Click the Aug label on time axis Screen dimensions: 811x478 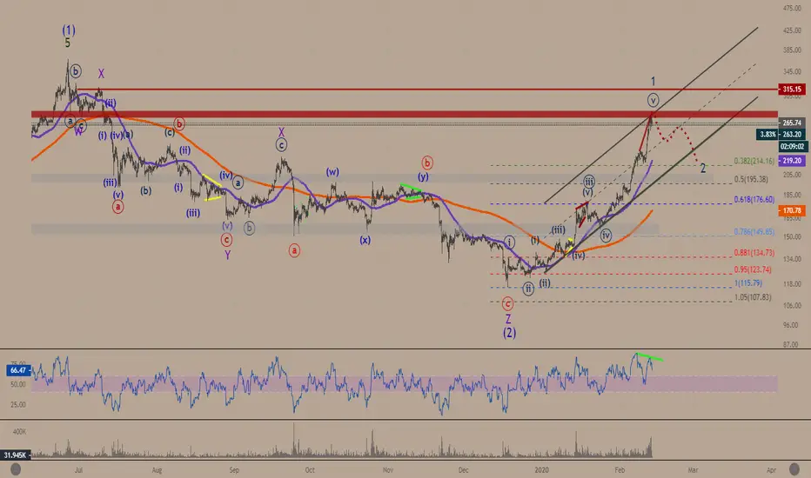point(158,470)
